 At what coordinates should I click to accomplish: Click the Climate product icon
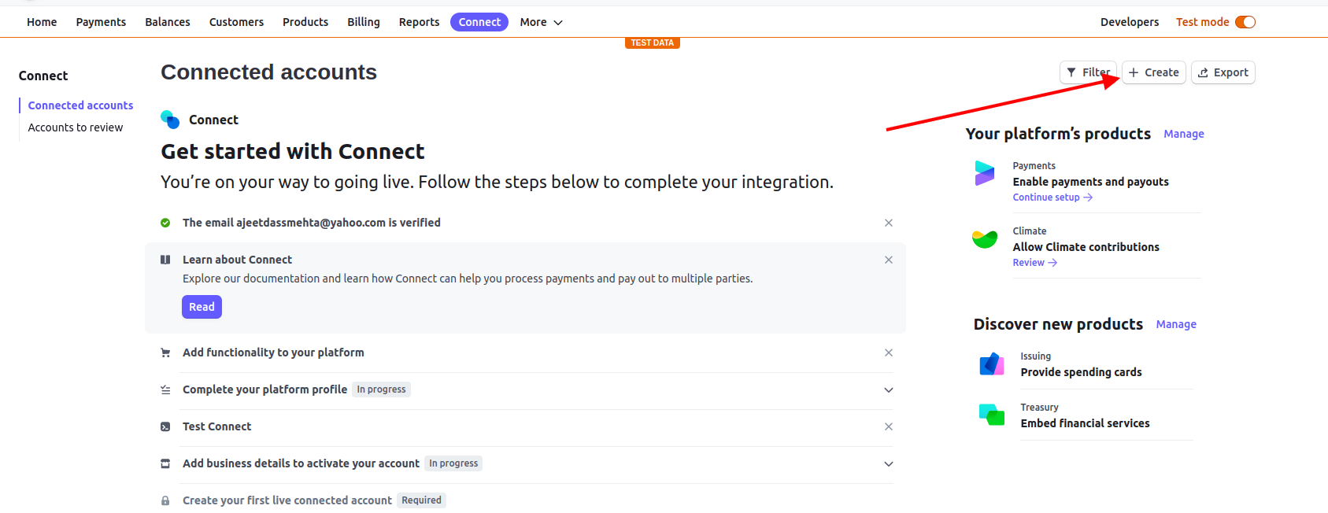(x=984, y=238)
